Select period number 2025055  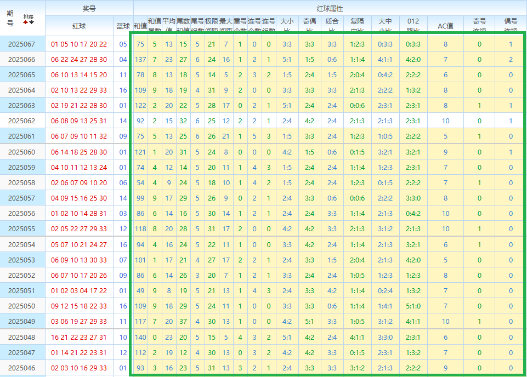tap(21, 229)
